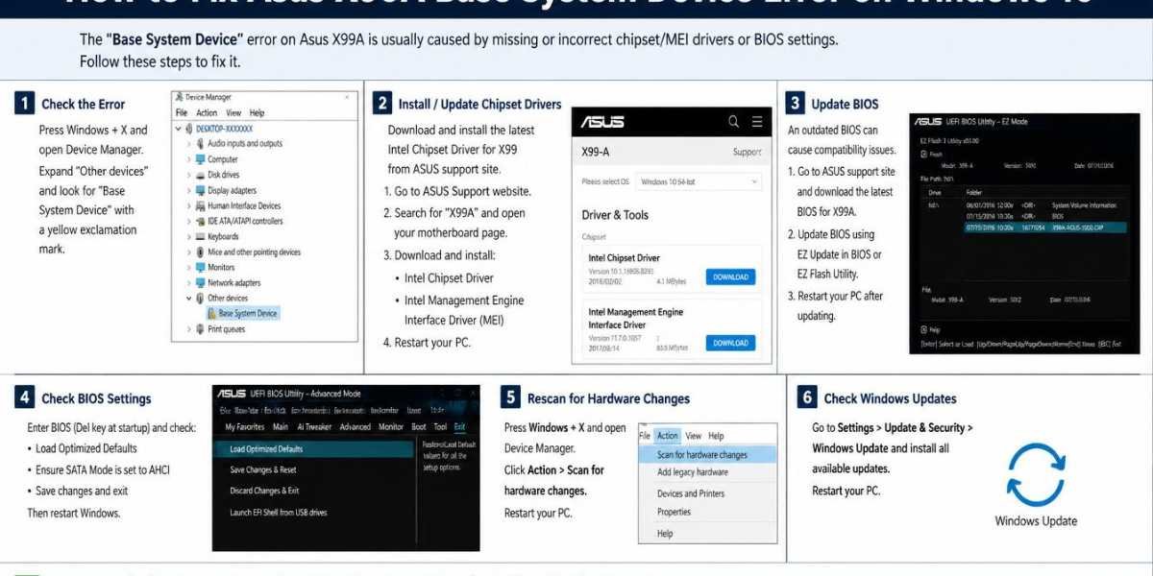Open the 'Please select OS' dropdown
This screenshot has width=1153, height=576.
pos(698,181)
